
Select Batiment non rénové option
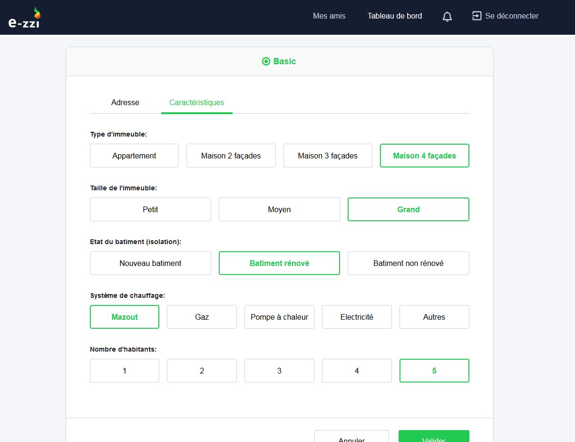coord(408,263)
